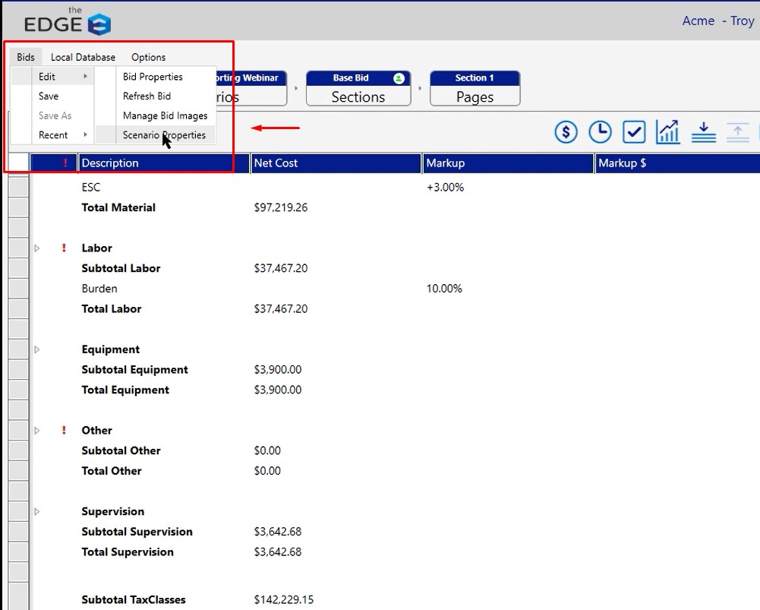Click the green user badge on Base Bid
Screen dimensions: 760x610
point(399,78)
